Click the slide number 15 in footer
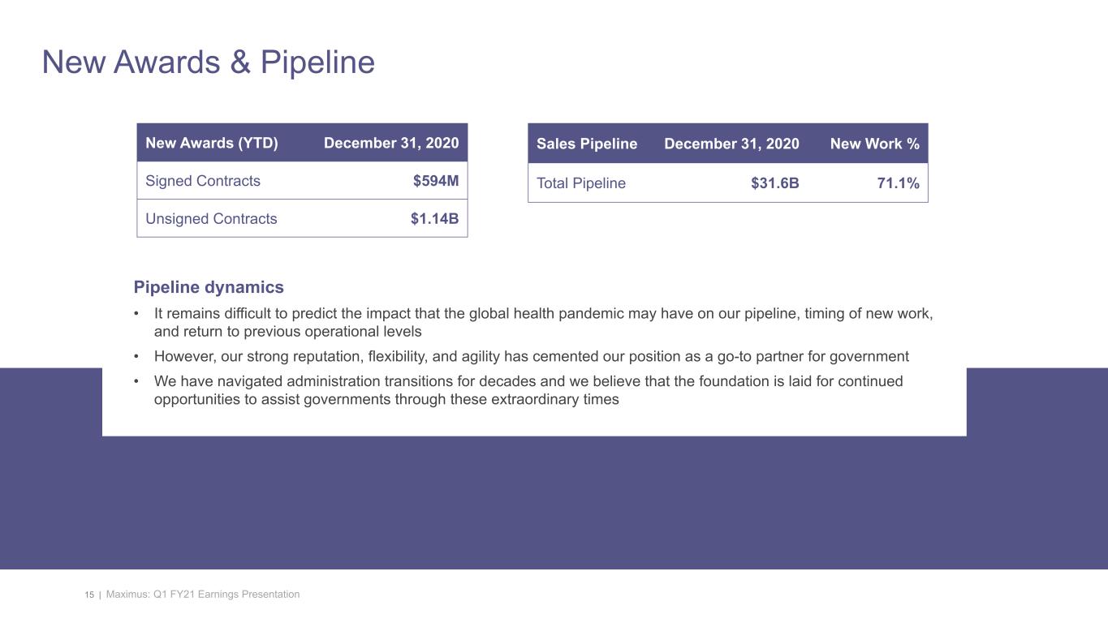This screenshot has height=623, width=1108. click(x=89, y=595)
